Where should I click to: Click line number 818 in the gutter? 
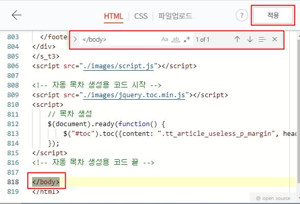point(13,182)
